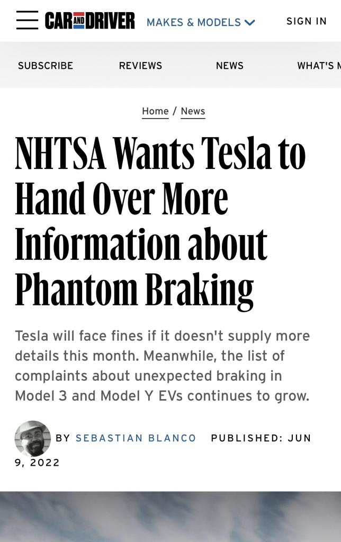This screenshot has height=542, width=341.
Task: Select News in the gray navigation bar
Action: pyautogui.click(x=230, y=66)
